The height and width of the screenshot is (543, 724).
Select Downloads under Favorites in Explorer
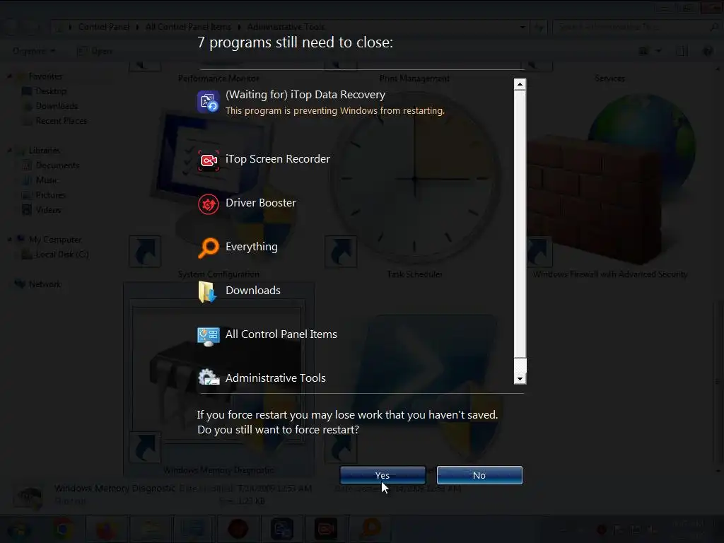click(57, 106)
